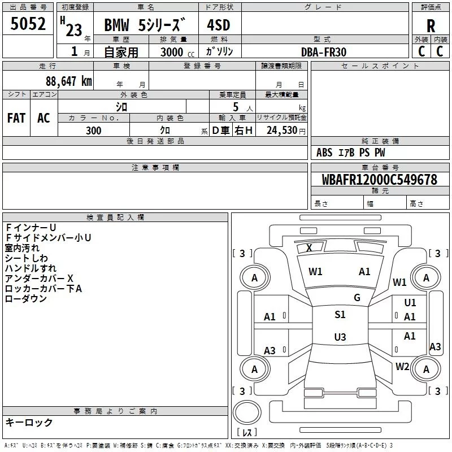The width and height of the screenshot is (452, 452).
Task: Select the S1 rust mark on the roof
Action: tap(340, 315)
